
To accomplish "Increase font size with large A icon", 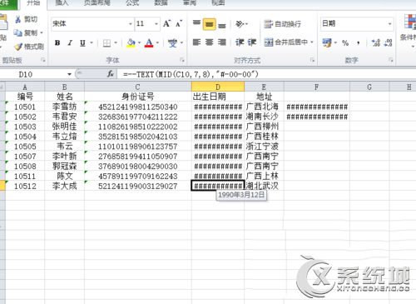I will pos(166,23).
